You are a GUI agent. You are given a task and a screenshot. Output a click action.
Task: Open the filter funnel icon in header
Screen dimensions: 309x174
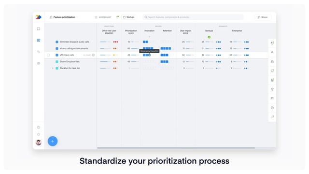tap(117, 17)
